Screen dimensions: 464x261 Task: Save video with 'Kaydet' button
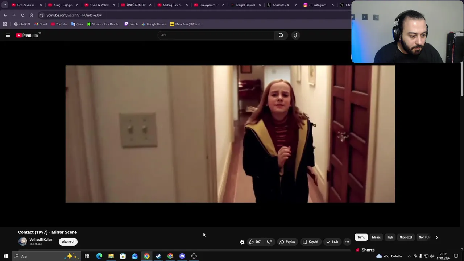pos(310,241)
